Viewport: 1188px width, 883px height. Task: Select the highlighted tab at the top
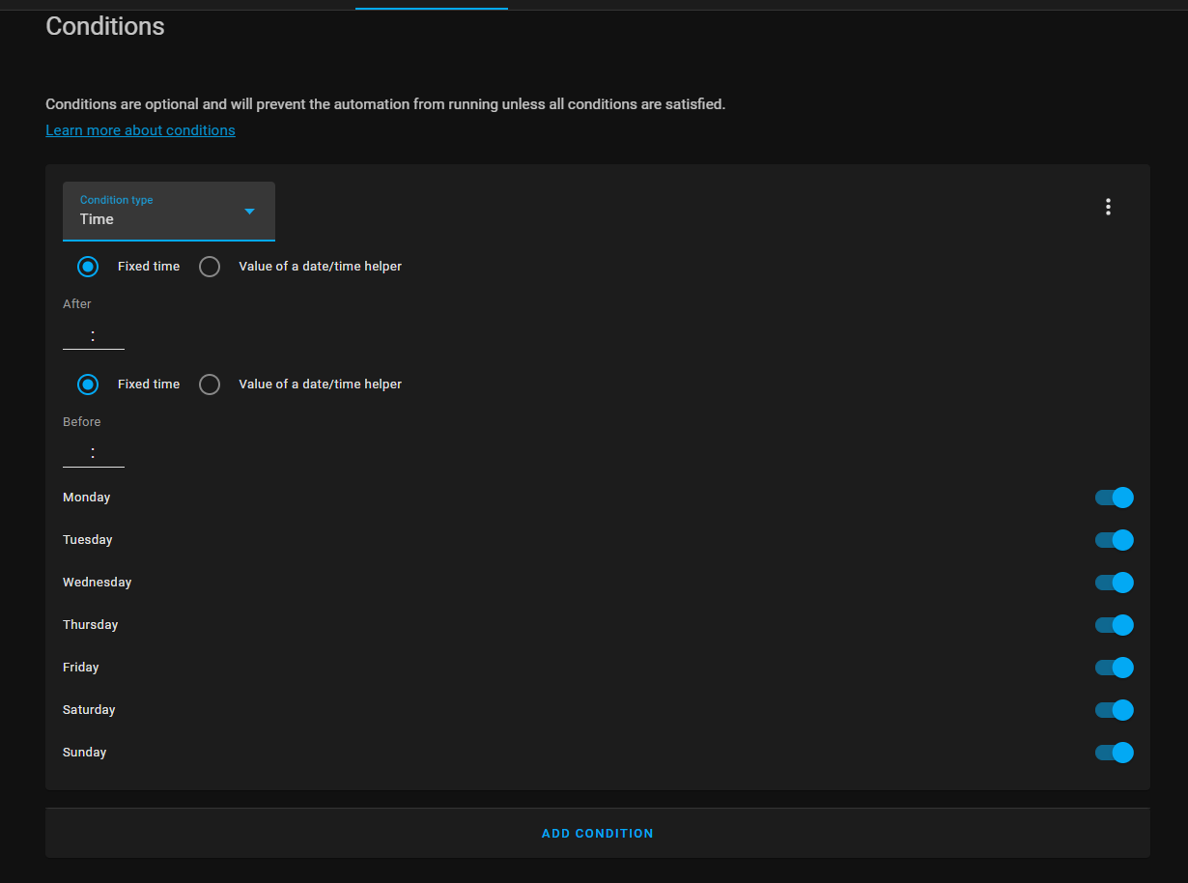click(431, 4)
